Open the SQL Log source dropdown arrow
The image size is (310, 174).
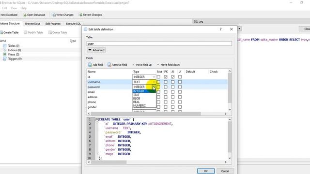[x=239, y=29]
